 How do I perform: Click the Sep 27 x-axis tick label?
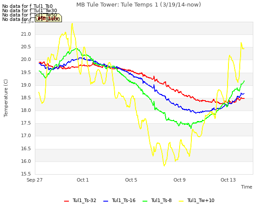[34, 180]
